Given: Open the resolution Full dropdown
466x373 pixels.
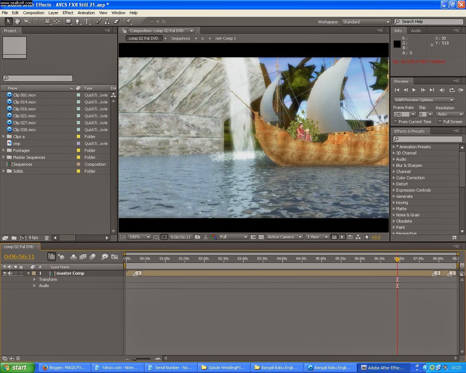Looking at the screenshot, I should 233,237.
